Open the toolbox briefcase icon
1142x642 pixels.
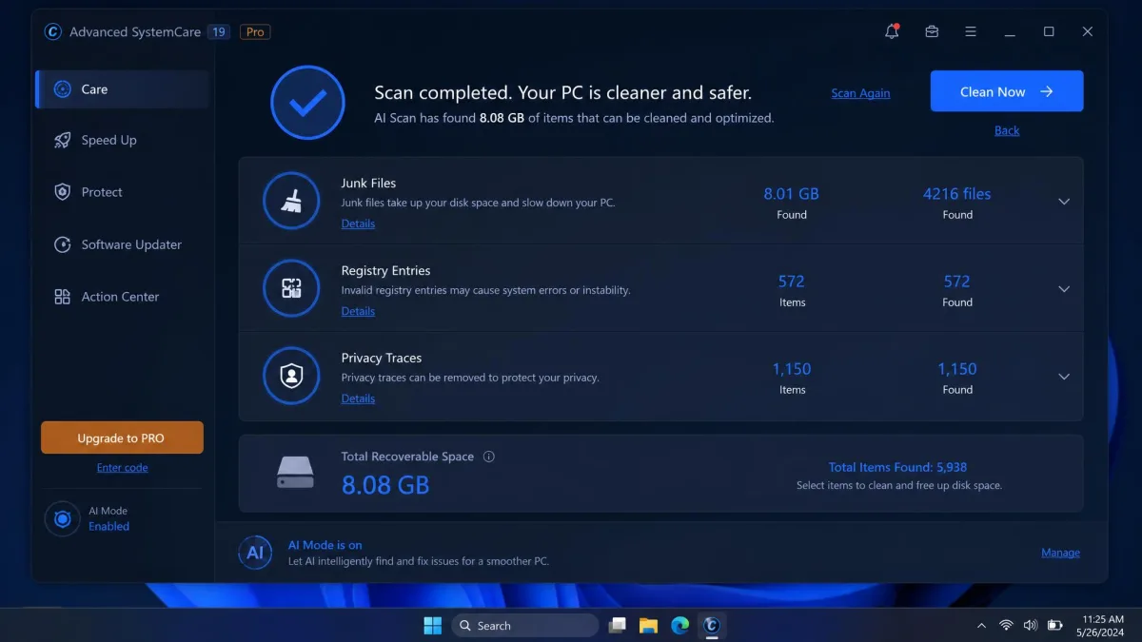click(932, 31)
